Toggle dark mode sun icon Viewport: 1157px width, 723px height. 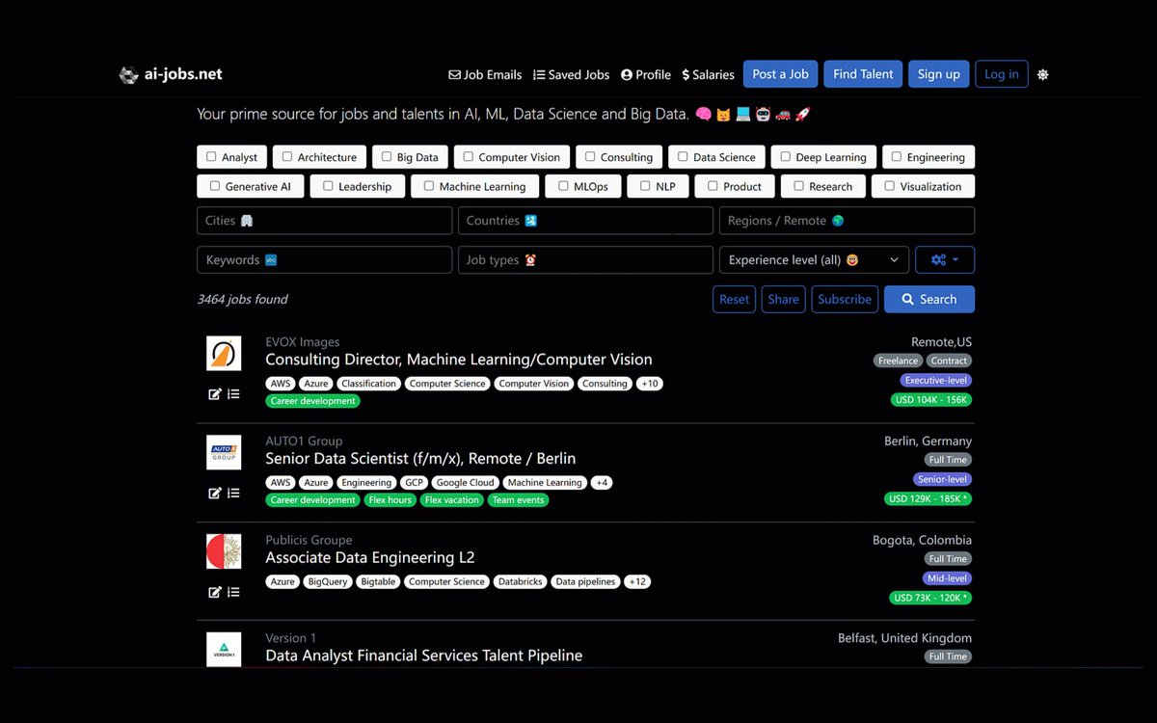pyautogui.click(x=1042, y=74)
